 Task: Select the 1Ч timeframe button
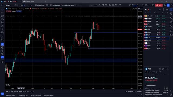(x=19, y=5)
